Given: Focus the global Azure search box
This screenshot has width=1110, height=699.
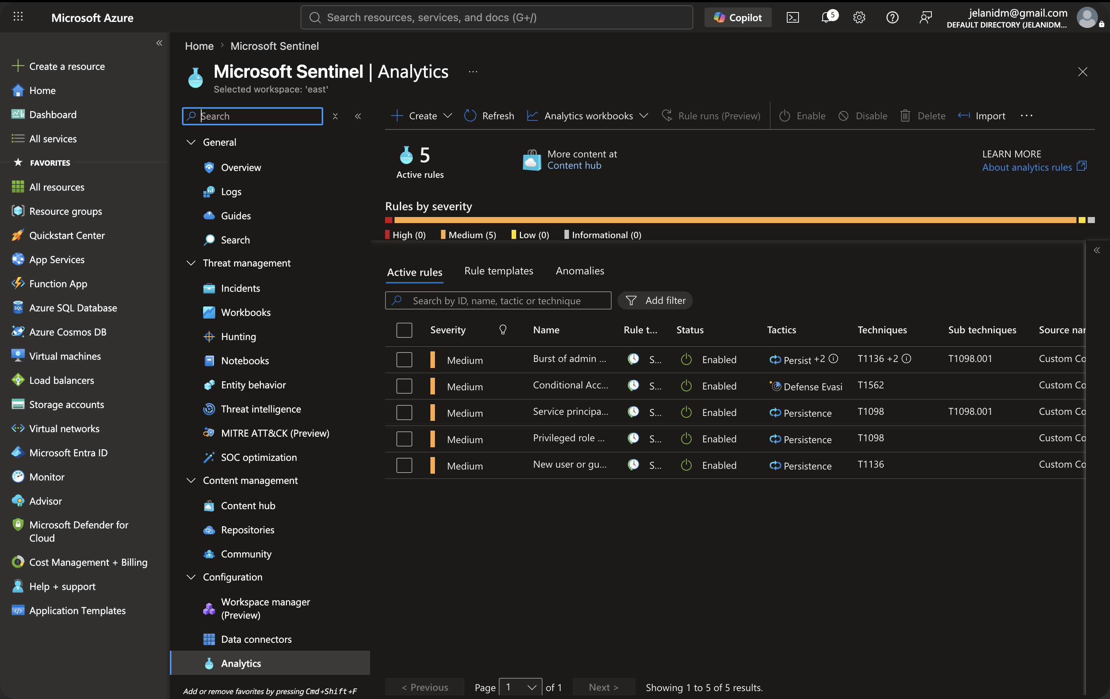Looking at the screenshot, I should [x=496, y=17].
